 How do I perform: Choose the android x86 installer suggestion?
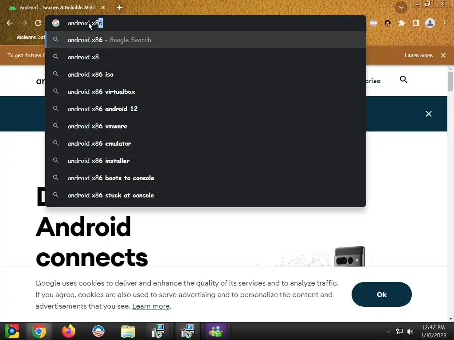click(x=206, y=161)
